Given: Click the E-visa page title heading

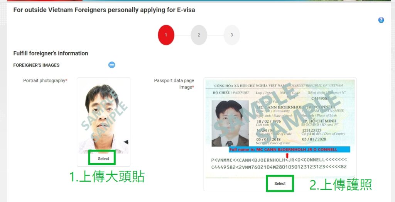Looking at the screenshot, I should [x=104, y=10].
